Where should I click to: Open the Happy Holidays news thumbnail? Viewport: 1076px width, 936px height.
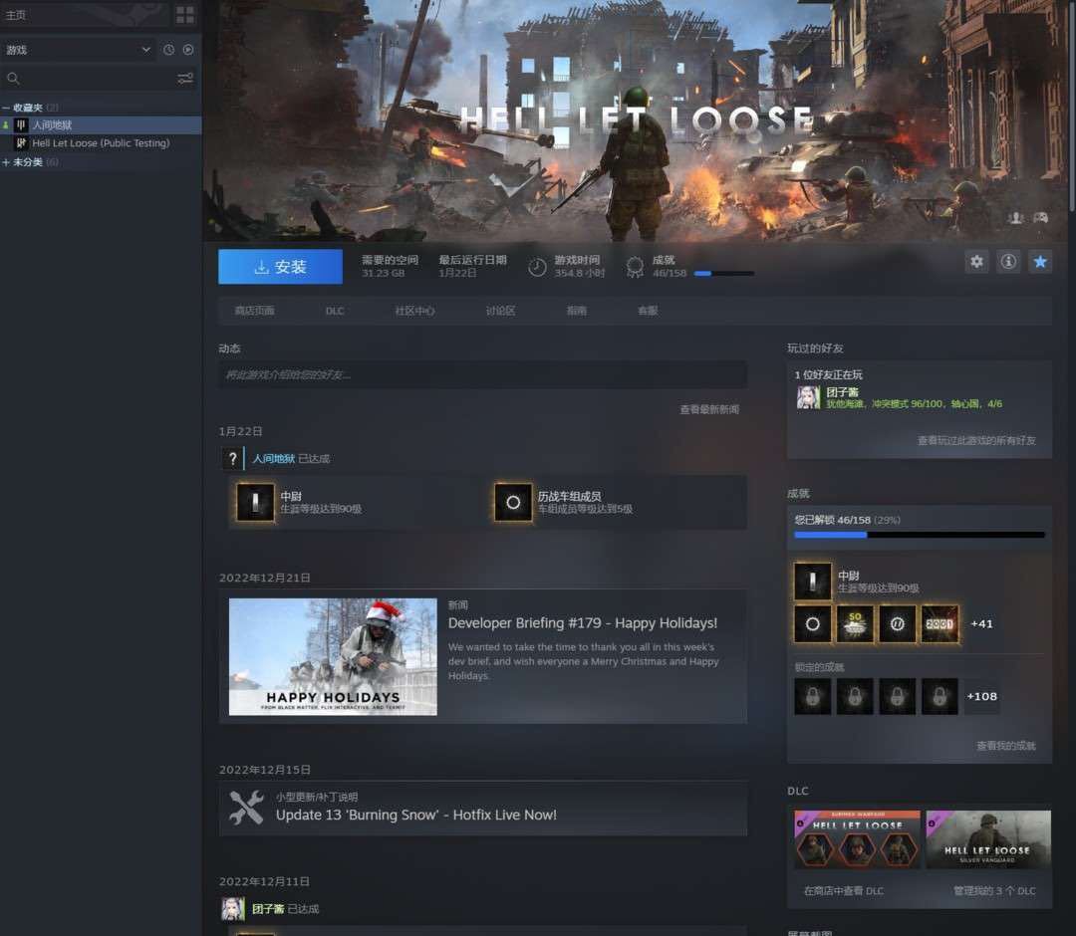[x=333, y=656]
